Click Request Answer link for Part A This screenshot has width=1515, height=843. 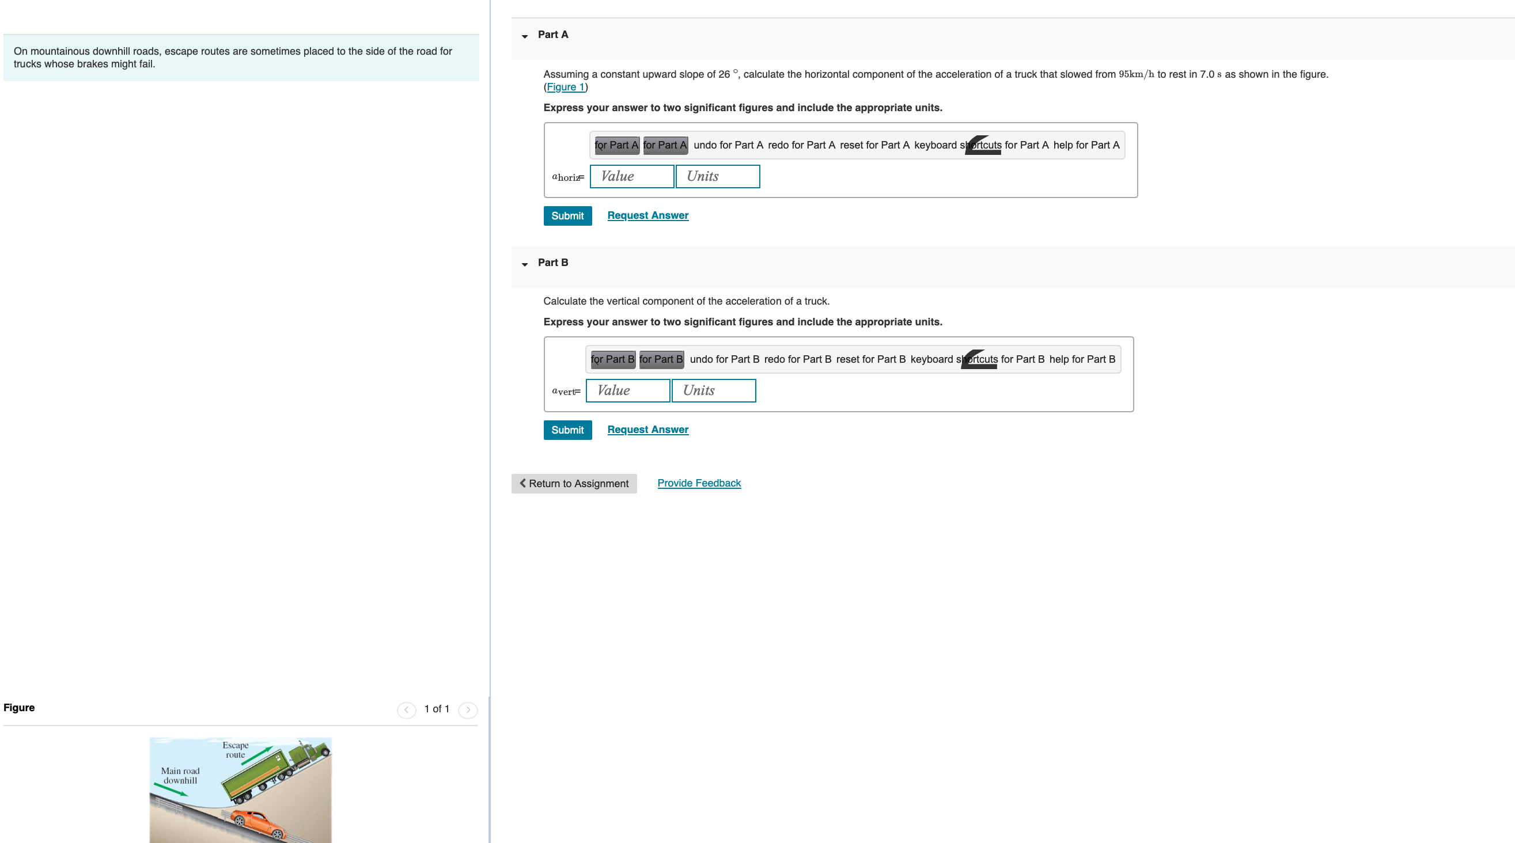648,215
